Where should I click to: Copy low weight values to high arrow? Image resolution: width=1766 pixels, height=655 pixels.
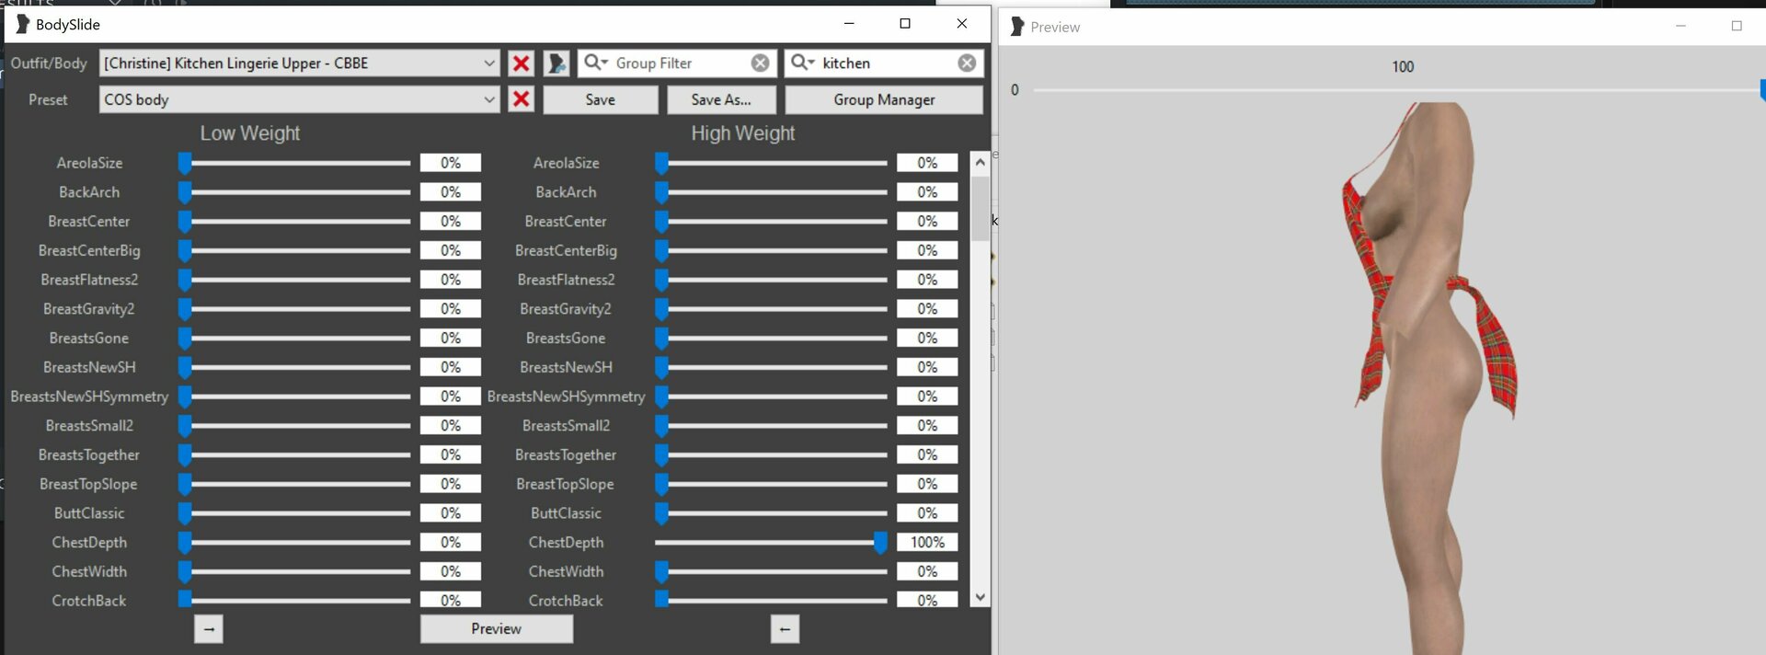point(209,629)
